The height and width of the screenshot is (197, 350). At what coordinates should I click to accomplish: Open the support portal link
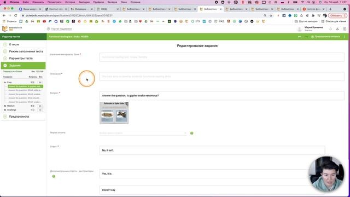pos(60,29)
